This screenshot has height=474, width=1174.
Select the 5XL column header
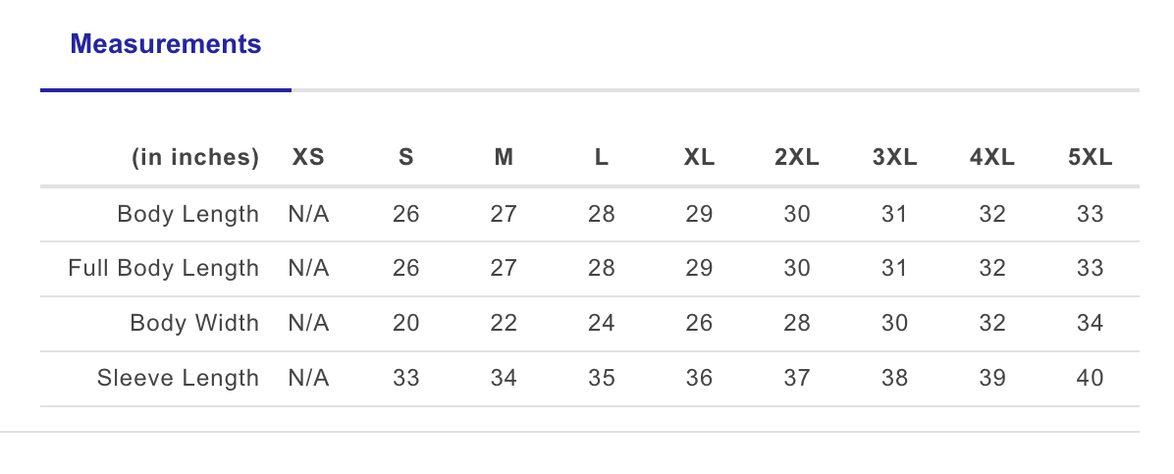coord(1090,158)
